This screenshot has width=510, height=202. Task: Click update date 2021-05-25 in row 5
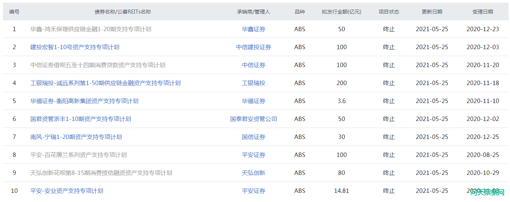point(432,101)
